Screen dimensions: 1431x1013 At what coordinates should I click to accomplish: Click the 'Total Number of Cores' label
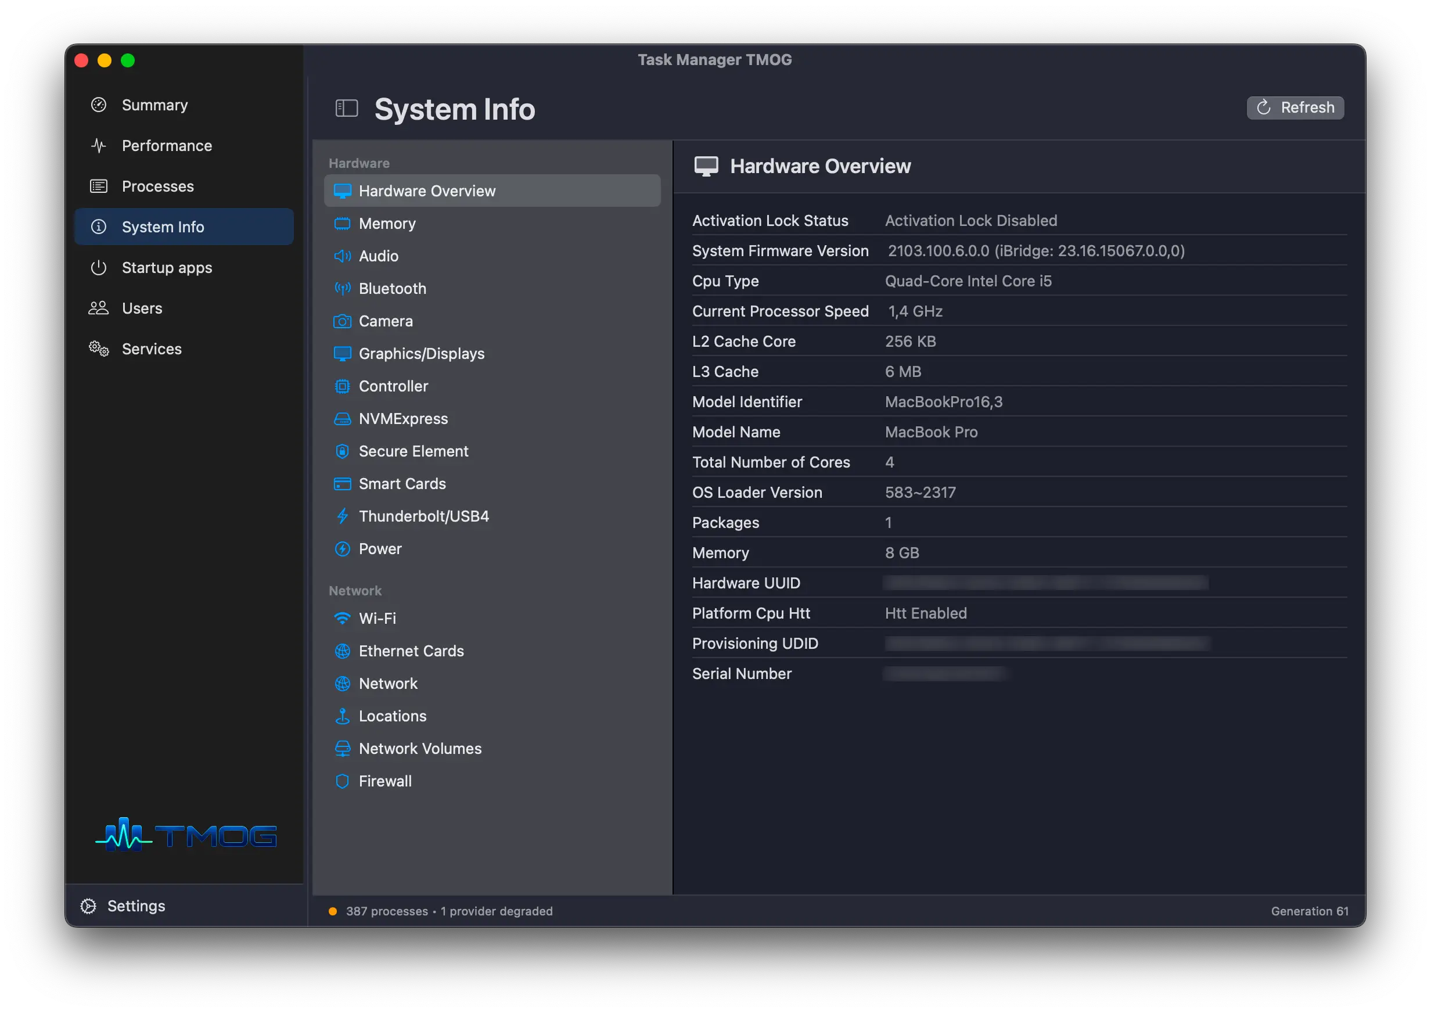[771, 462]
